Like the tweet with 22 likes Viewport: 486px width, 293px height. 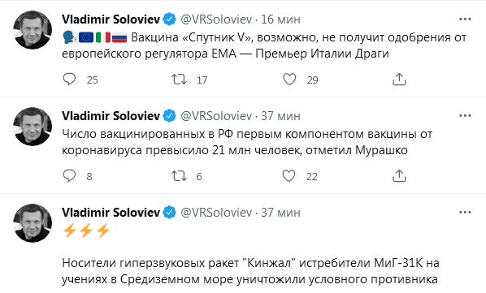pos(289,176)
